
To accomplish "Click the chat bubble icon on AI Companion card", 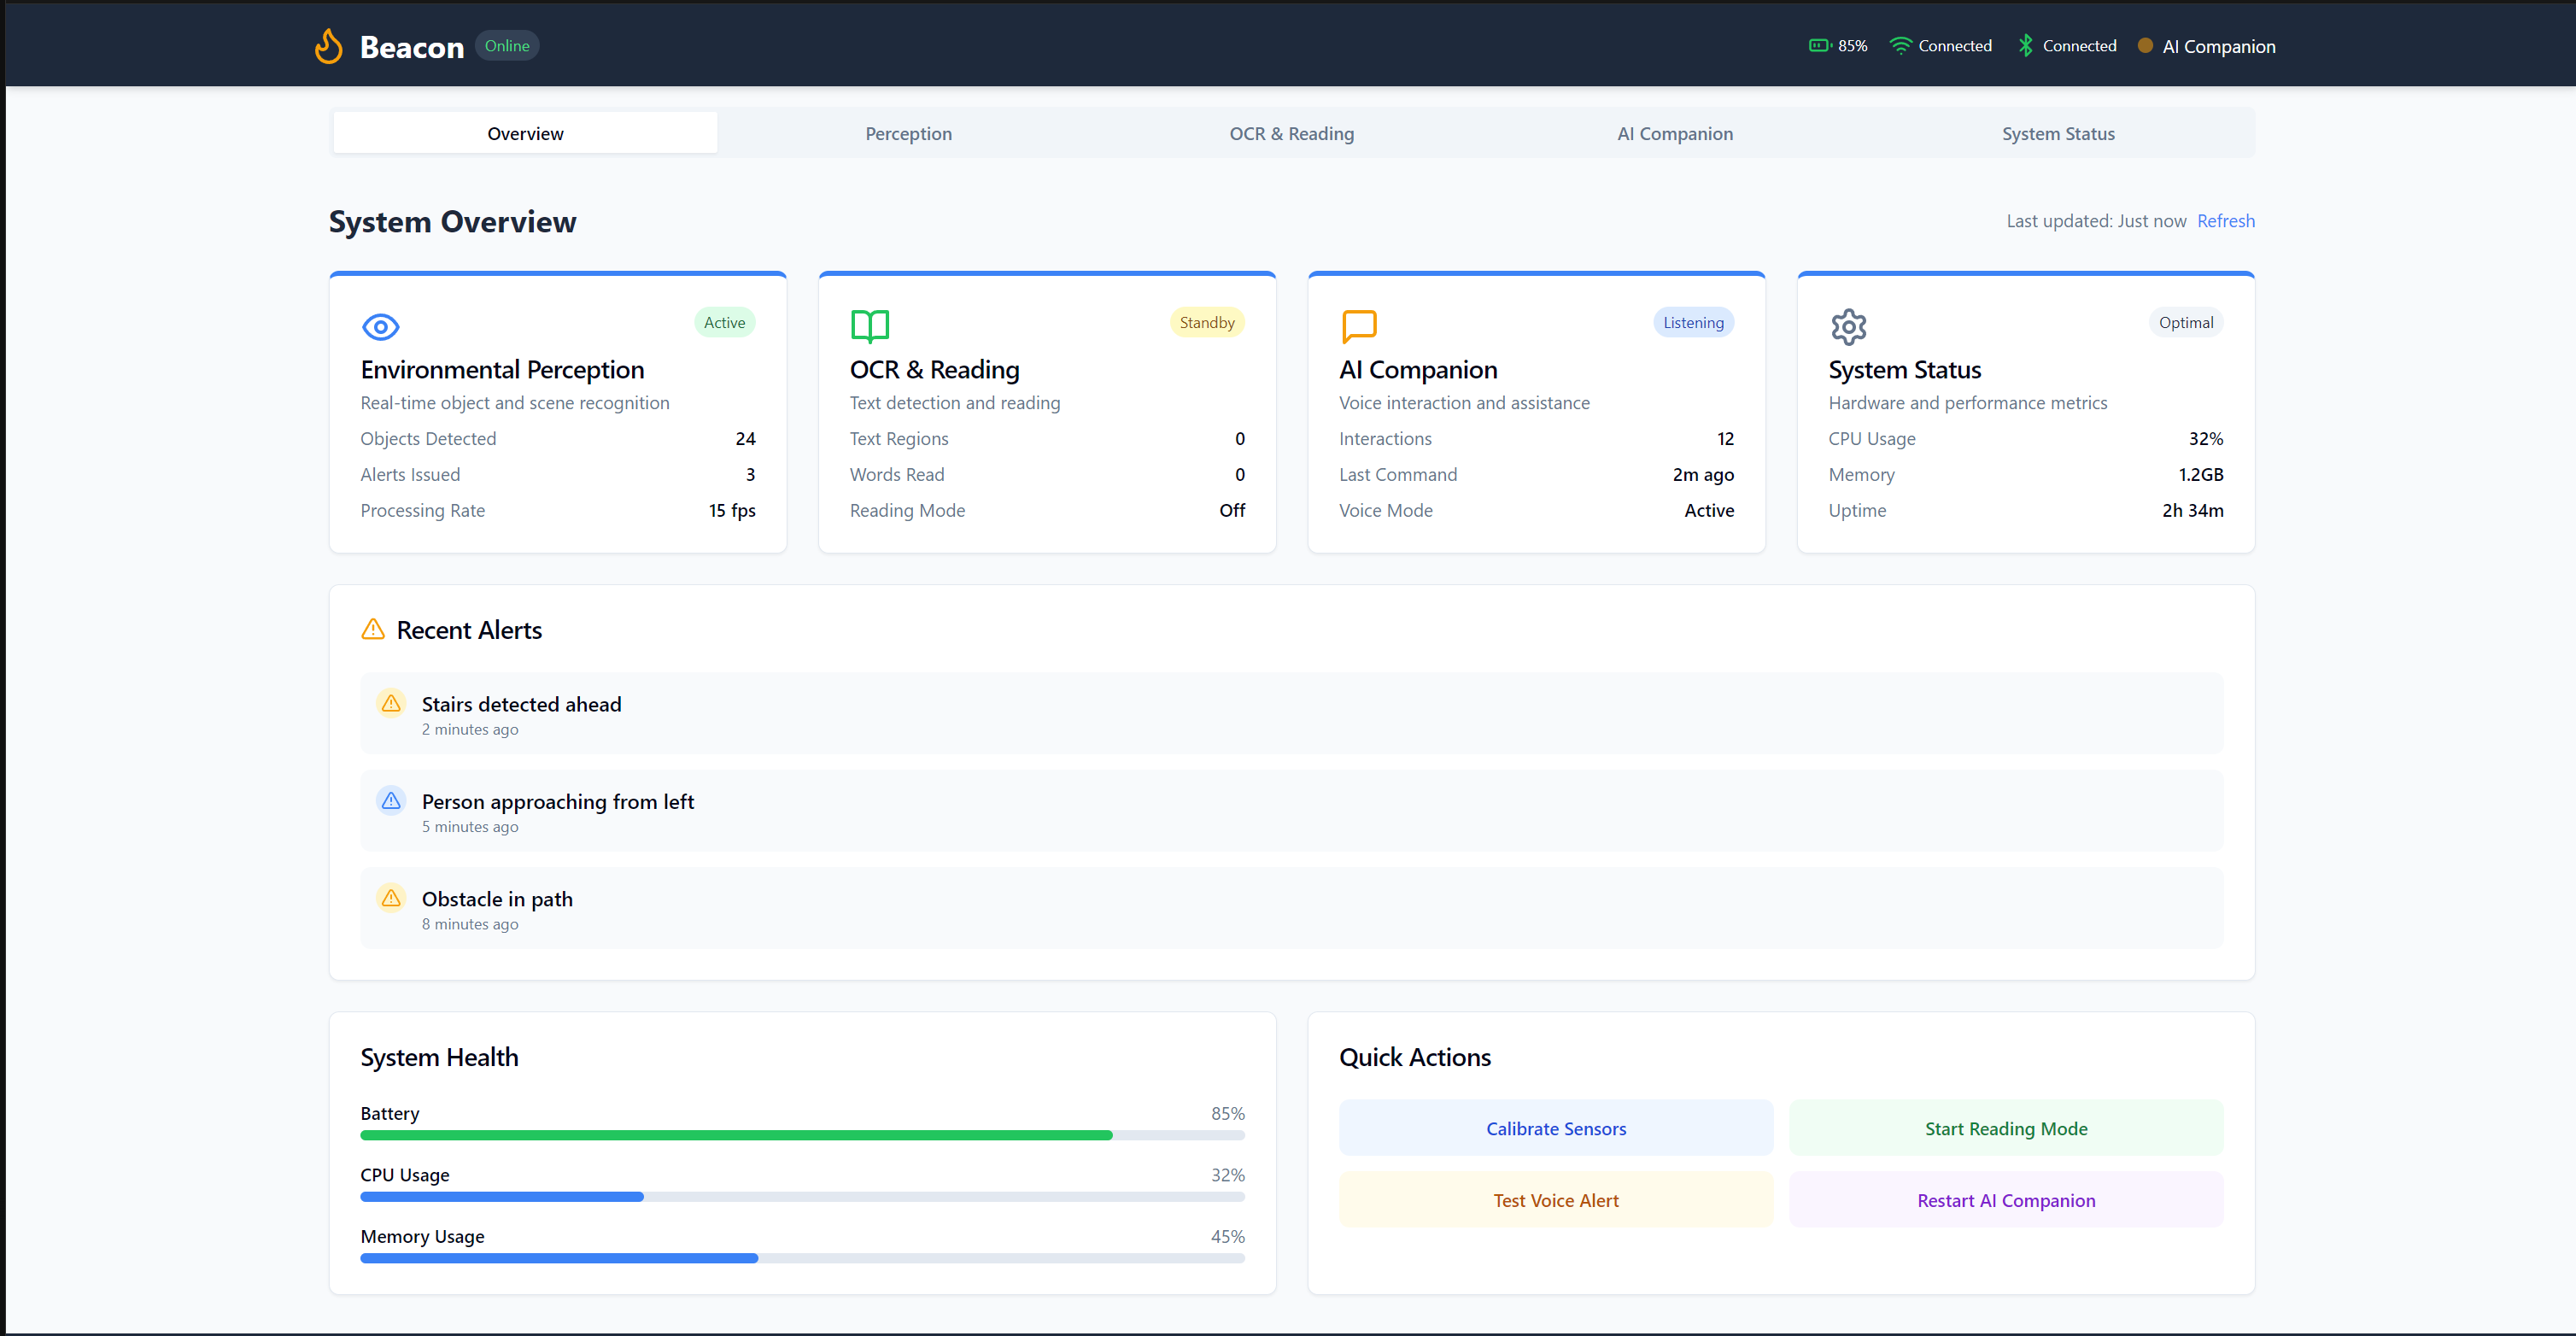I will [1359, 326].
